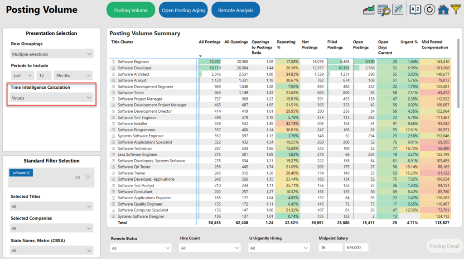The image size is (464, 259).
Task: Click the Posting Detail button
Action: click(444, 246)
